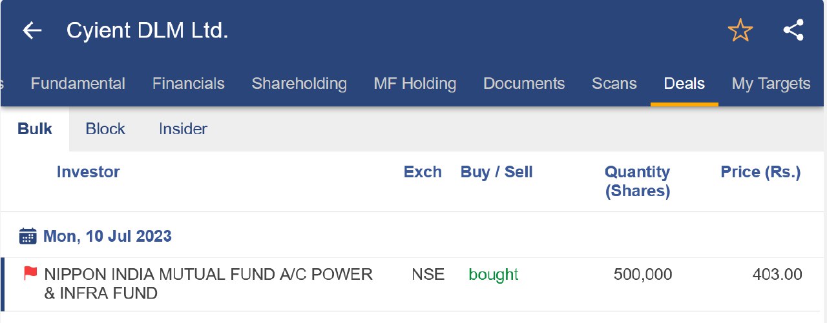Switch to the Scans tab
This screenshot has height=323, width=827.
tap(614, 84)
